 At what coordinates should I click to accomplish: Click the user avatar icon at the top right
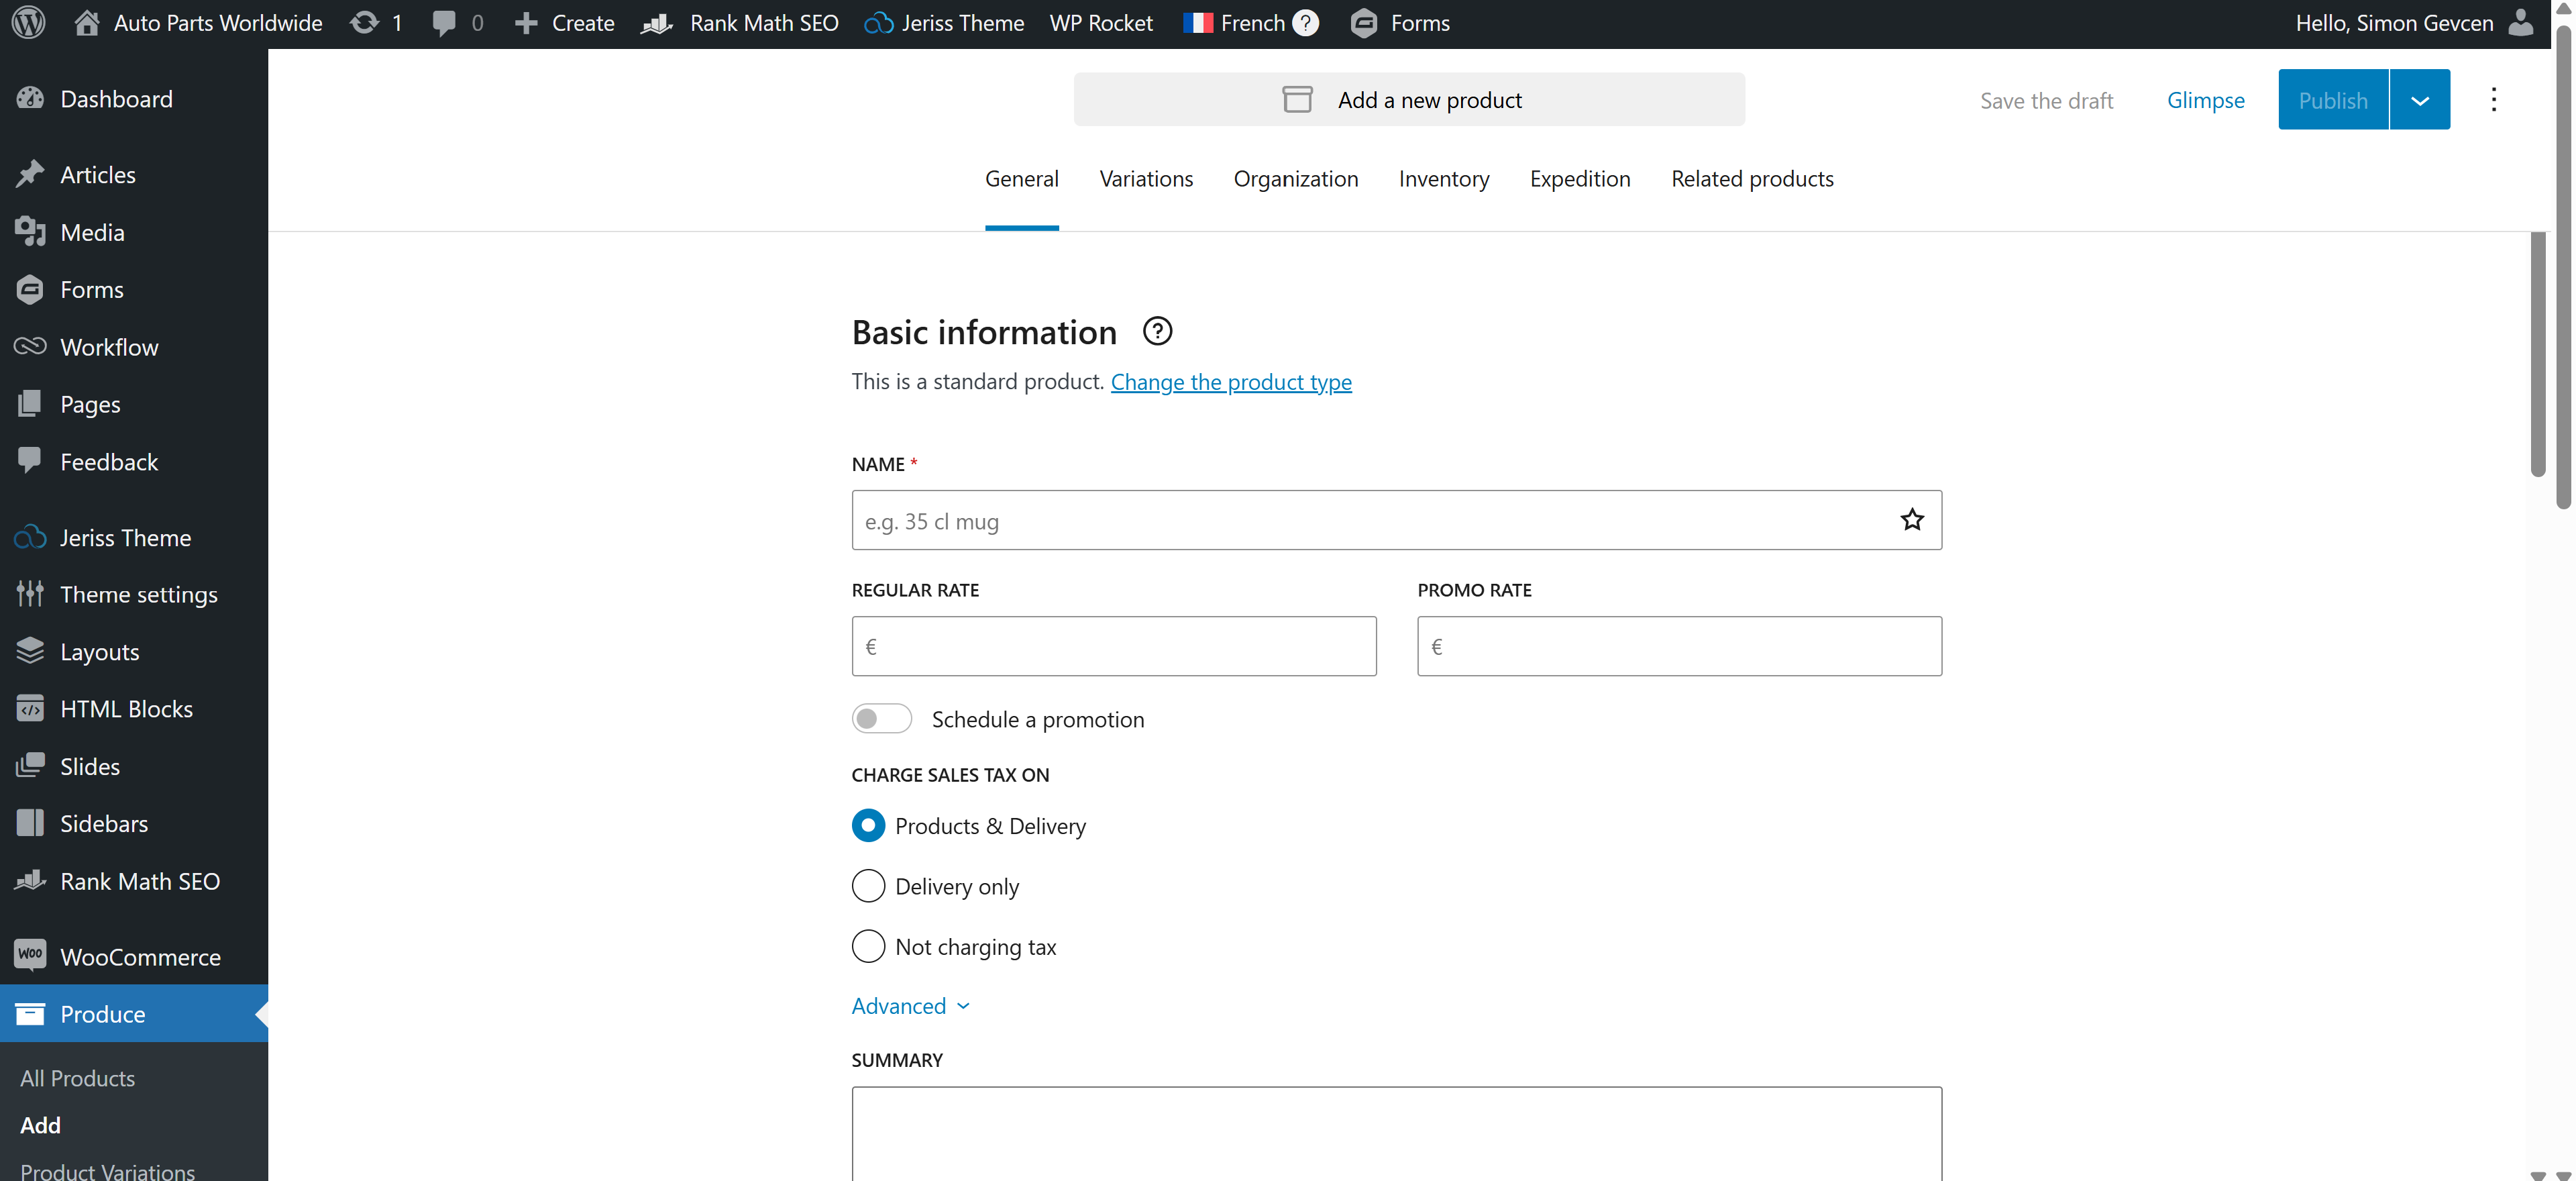[2521, 22]
